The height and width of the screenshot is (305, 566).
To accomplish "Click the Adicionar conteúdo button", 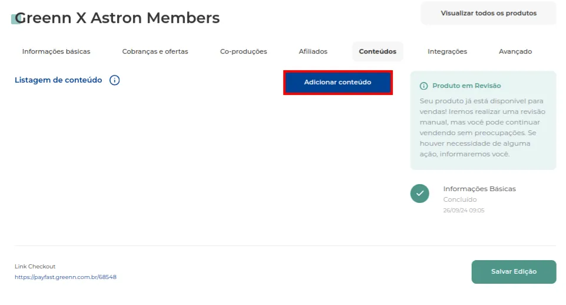I will tap(338, 83).
